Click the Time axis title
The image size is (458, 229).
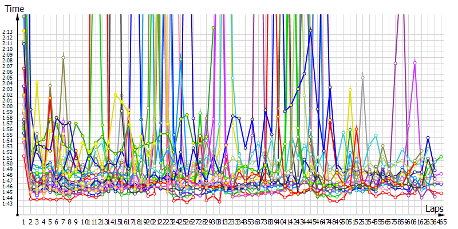coord(14,7)
